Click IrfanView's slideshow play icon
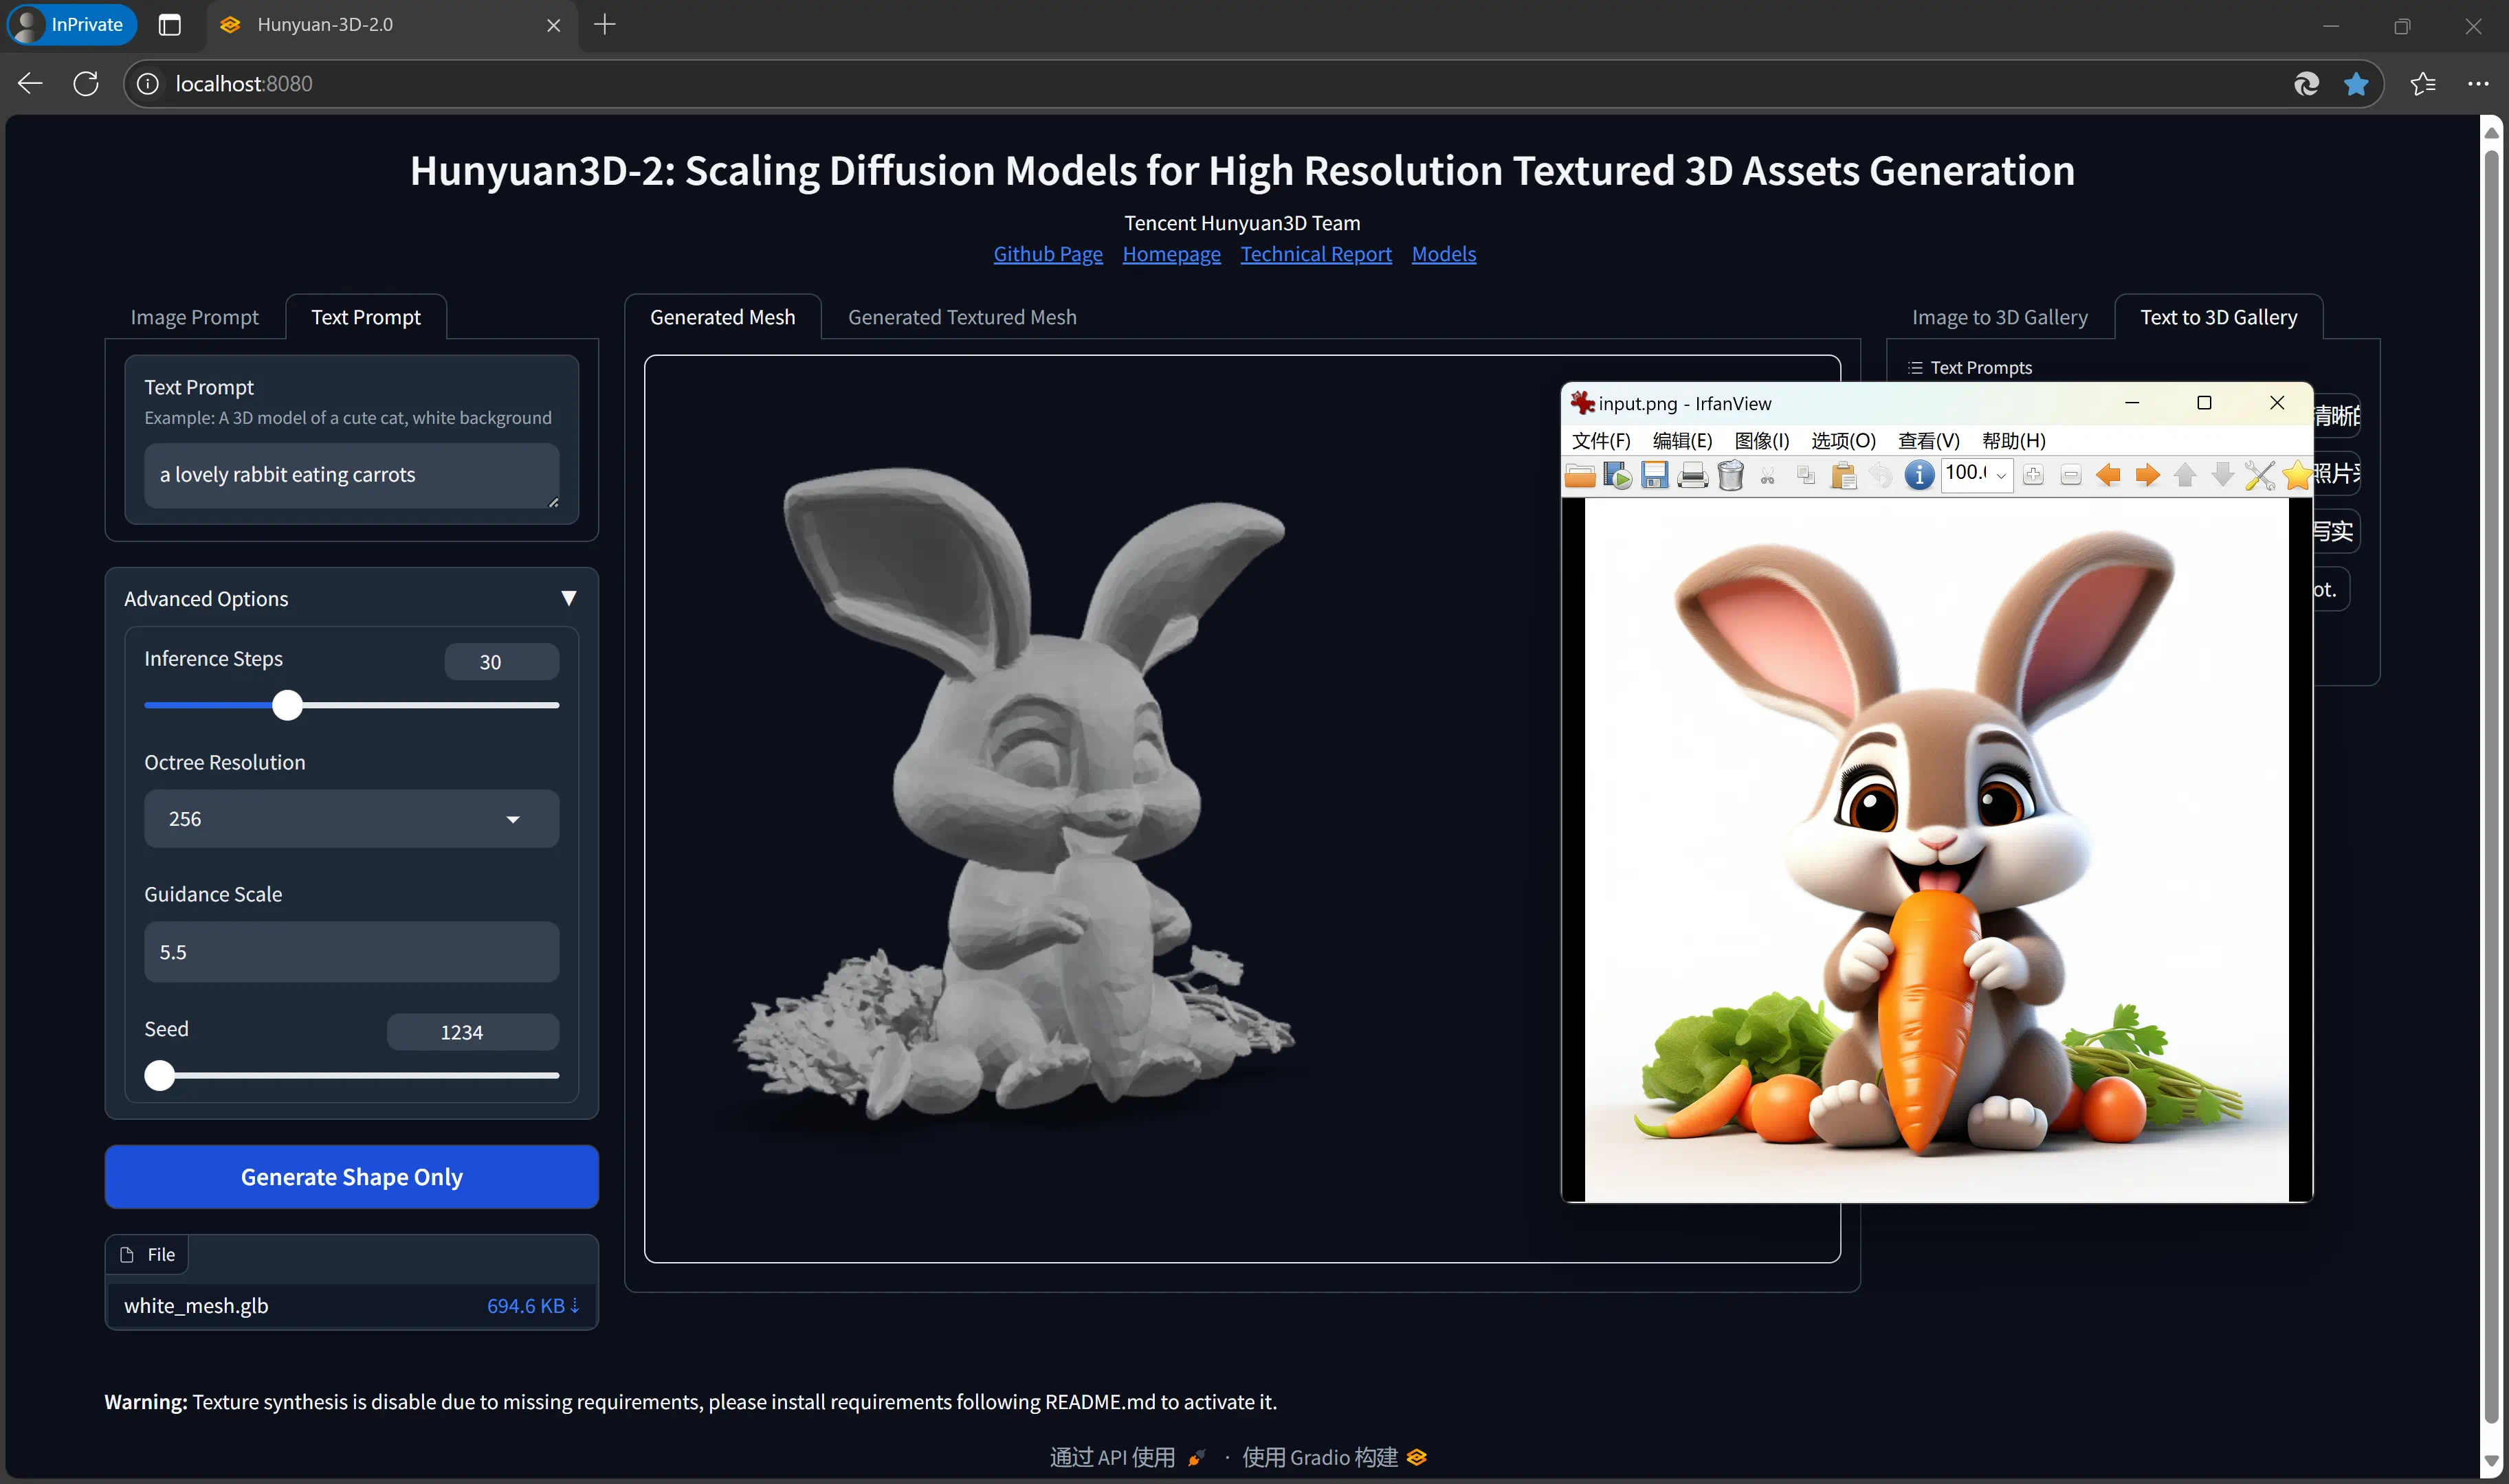 [1617, 475]
